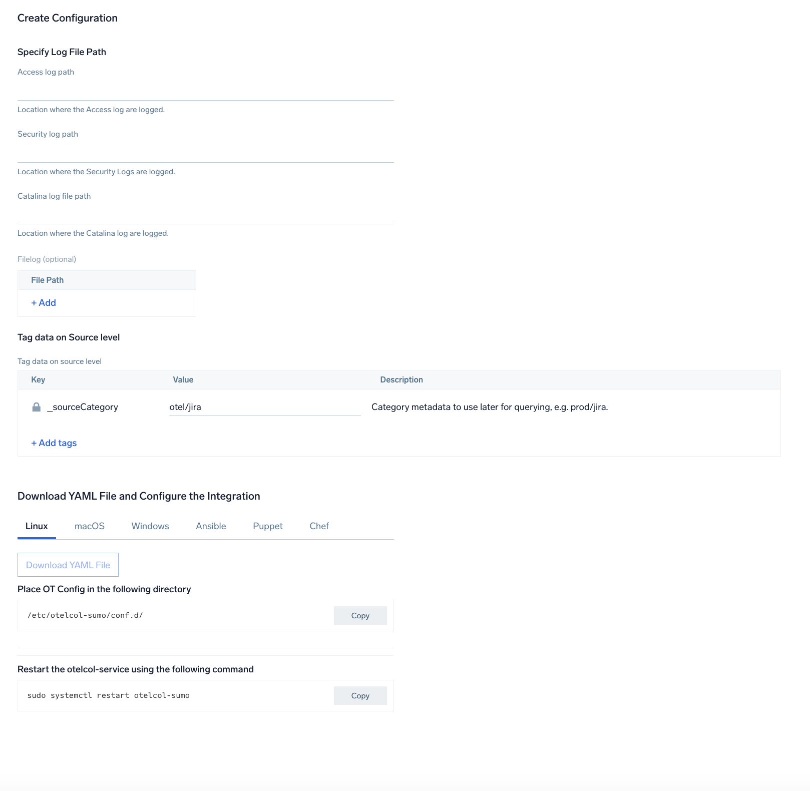Click 'Location where the Catalina log are logged.'
The width and height of the screenshot is (810, 791).
pos(93,233)
